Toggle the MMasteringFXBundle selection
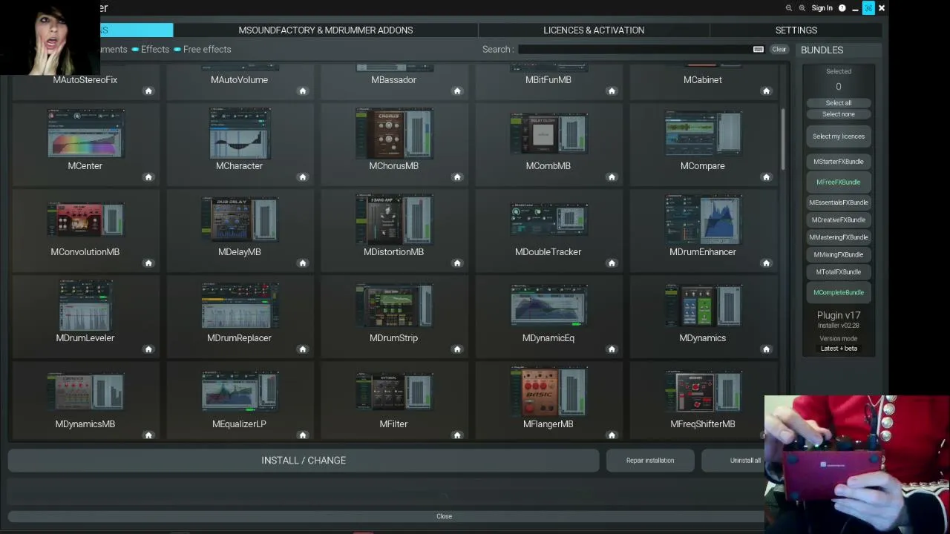This screenshot has height=534, width=950. (x=839, y=237)
